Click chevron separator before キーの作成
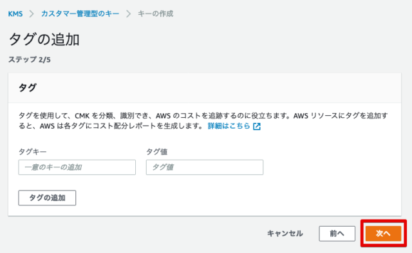The height and width of the screenshot is (253, 412). point(129,14)
